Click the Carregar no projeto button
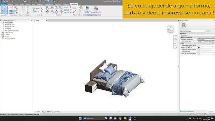215x121 pixels. [x=87, y=10]
